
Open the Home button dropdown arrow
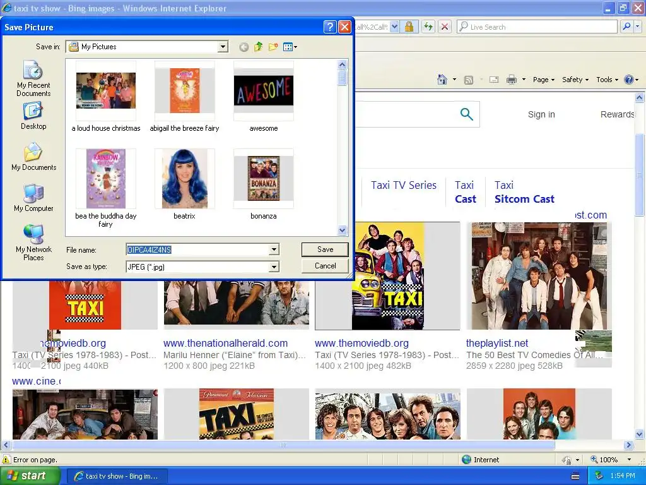[x=454, y=80]
